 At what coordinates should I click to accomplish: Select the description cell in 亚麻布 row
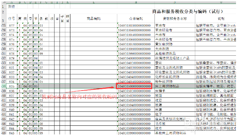(216, 25)
